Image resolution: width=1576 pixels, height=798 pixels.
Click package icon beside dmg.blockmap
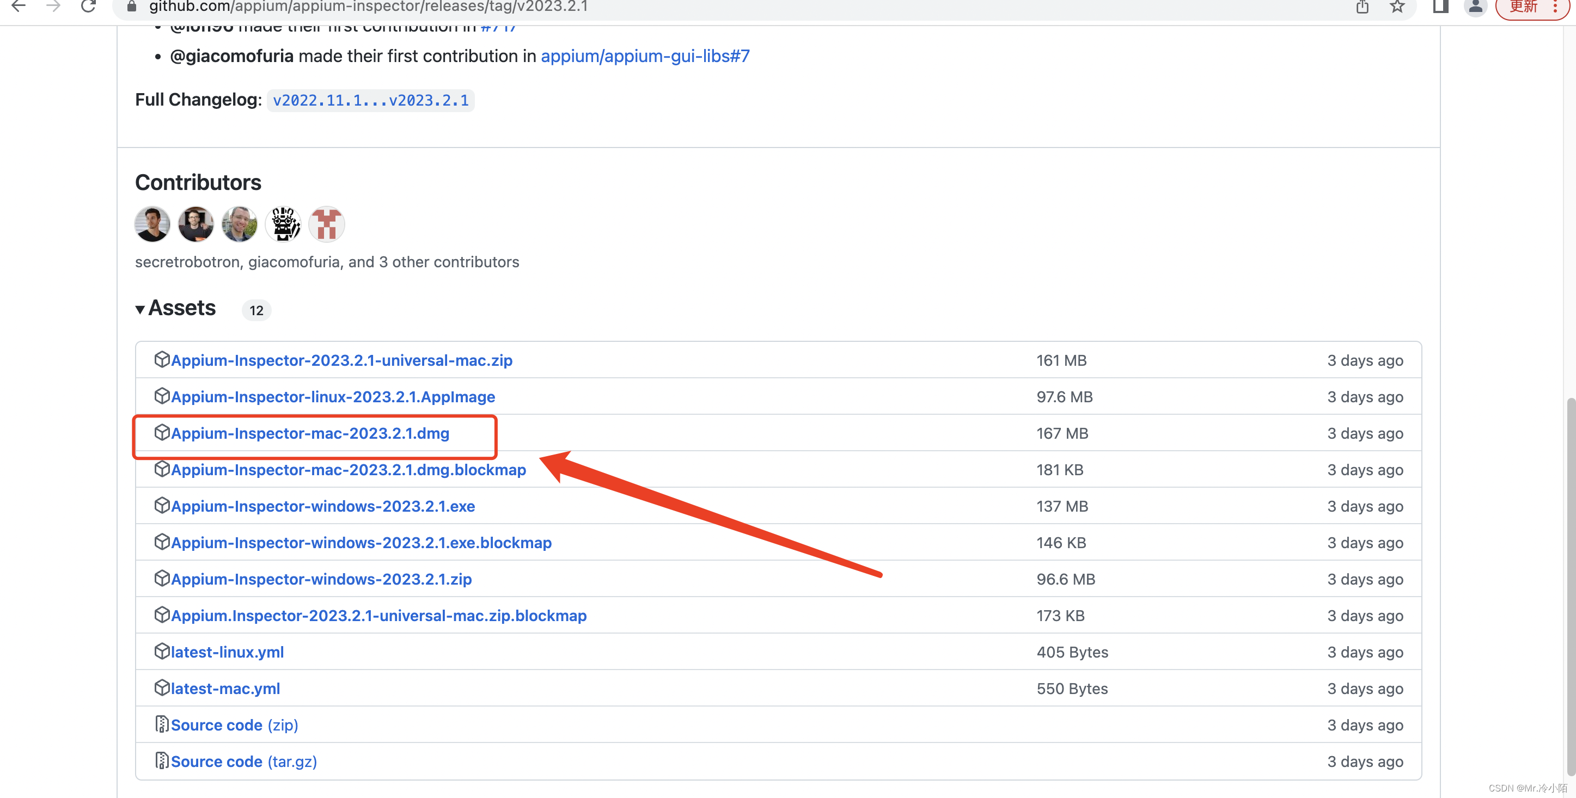point(162,469)
